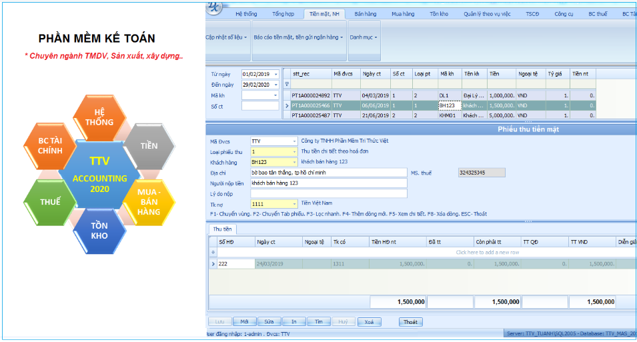Viewport: 637px width, 342px height.
Task: Select row PT1A000024892 in the grid
Action: click(x=443, y=95)
